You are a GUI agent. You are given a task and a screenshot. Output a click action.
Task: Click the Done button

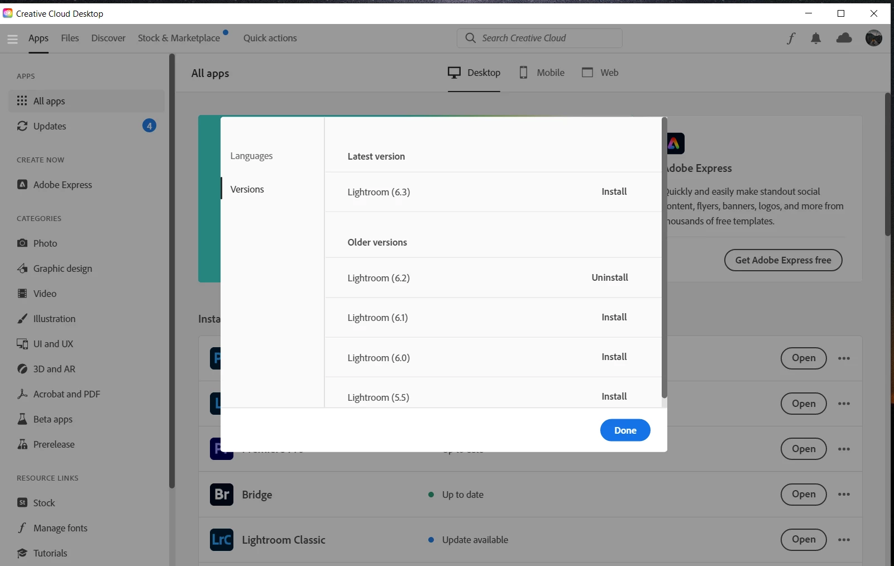click(x=625, y=430)
